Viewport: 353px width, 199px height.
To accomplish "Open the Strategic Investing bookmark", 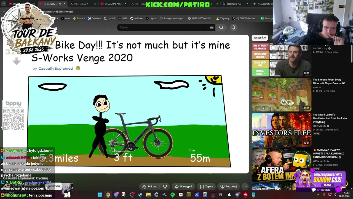I will pos(172,19).
